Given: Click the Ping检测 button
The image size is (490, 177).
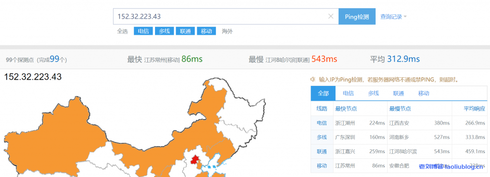Looking at the screenshot, I should point(357,17).
